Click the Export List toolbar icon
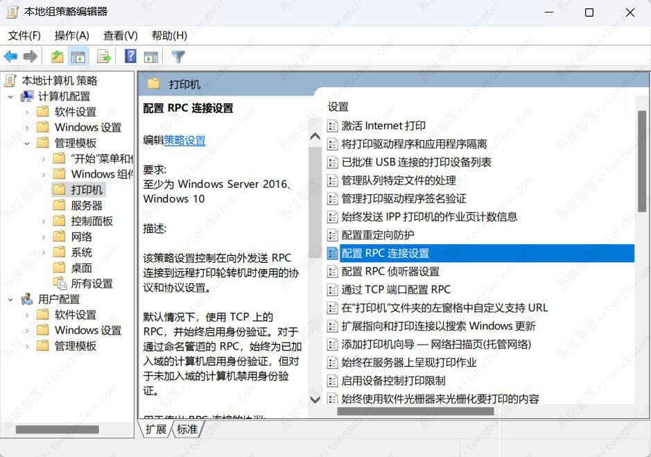The width and height of the screenshot is (651, 457). pyautogui.click(x=104, y=56)
